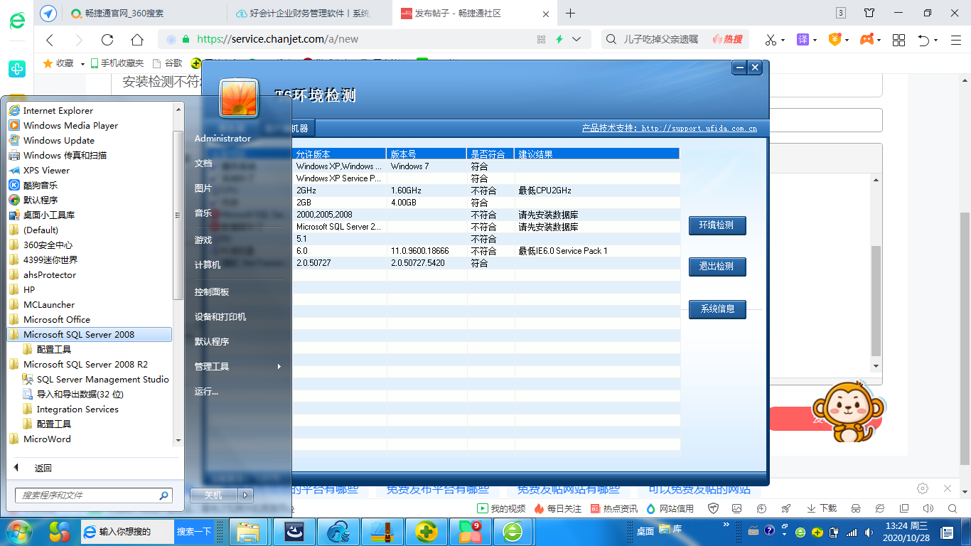Click the 退出检测 button
The width and height of the screenshot is (971, 546).
pyautogui.click(x=717, y=267)
